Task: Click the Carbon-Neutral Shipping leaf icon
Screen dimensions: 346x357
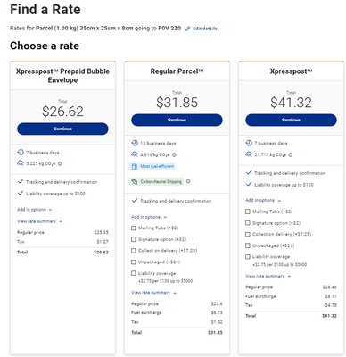Action: 135,181
